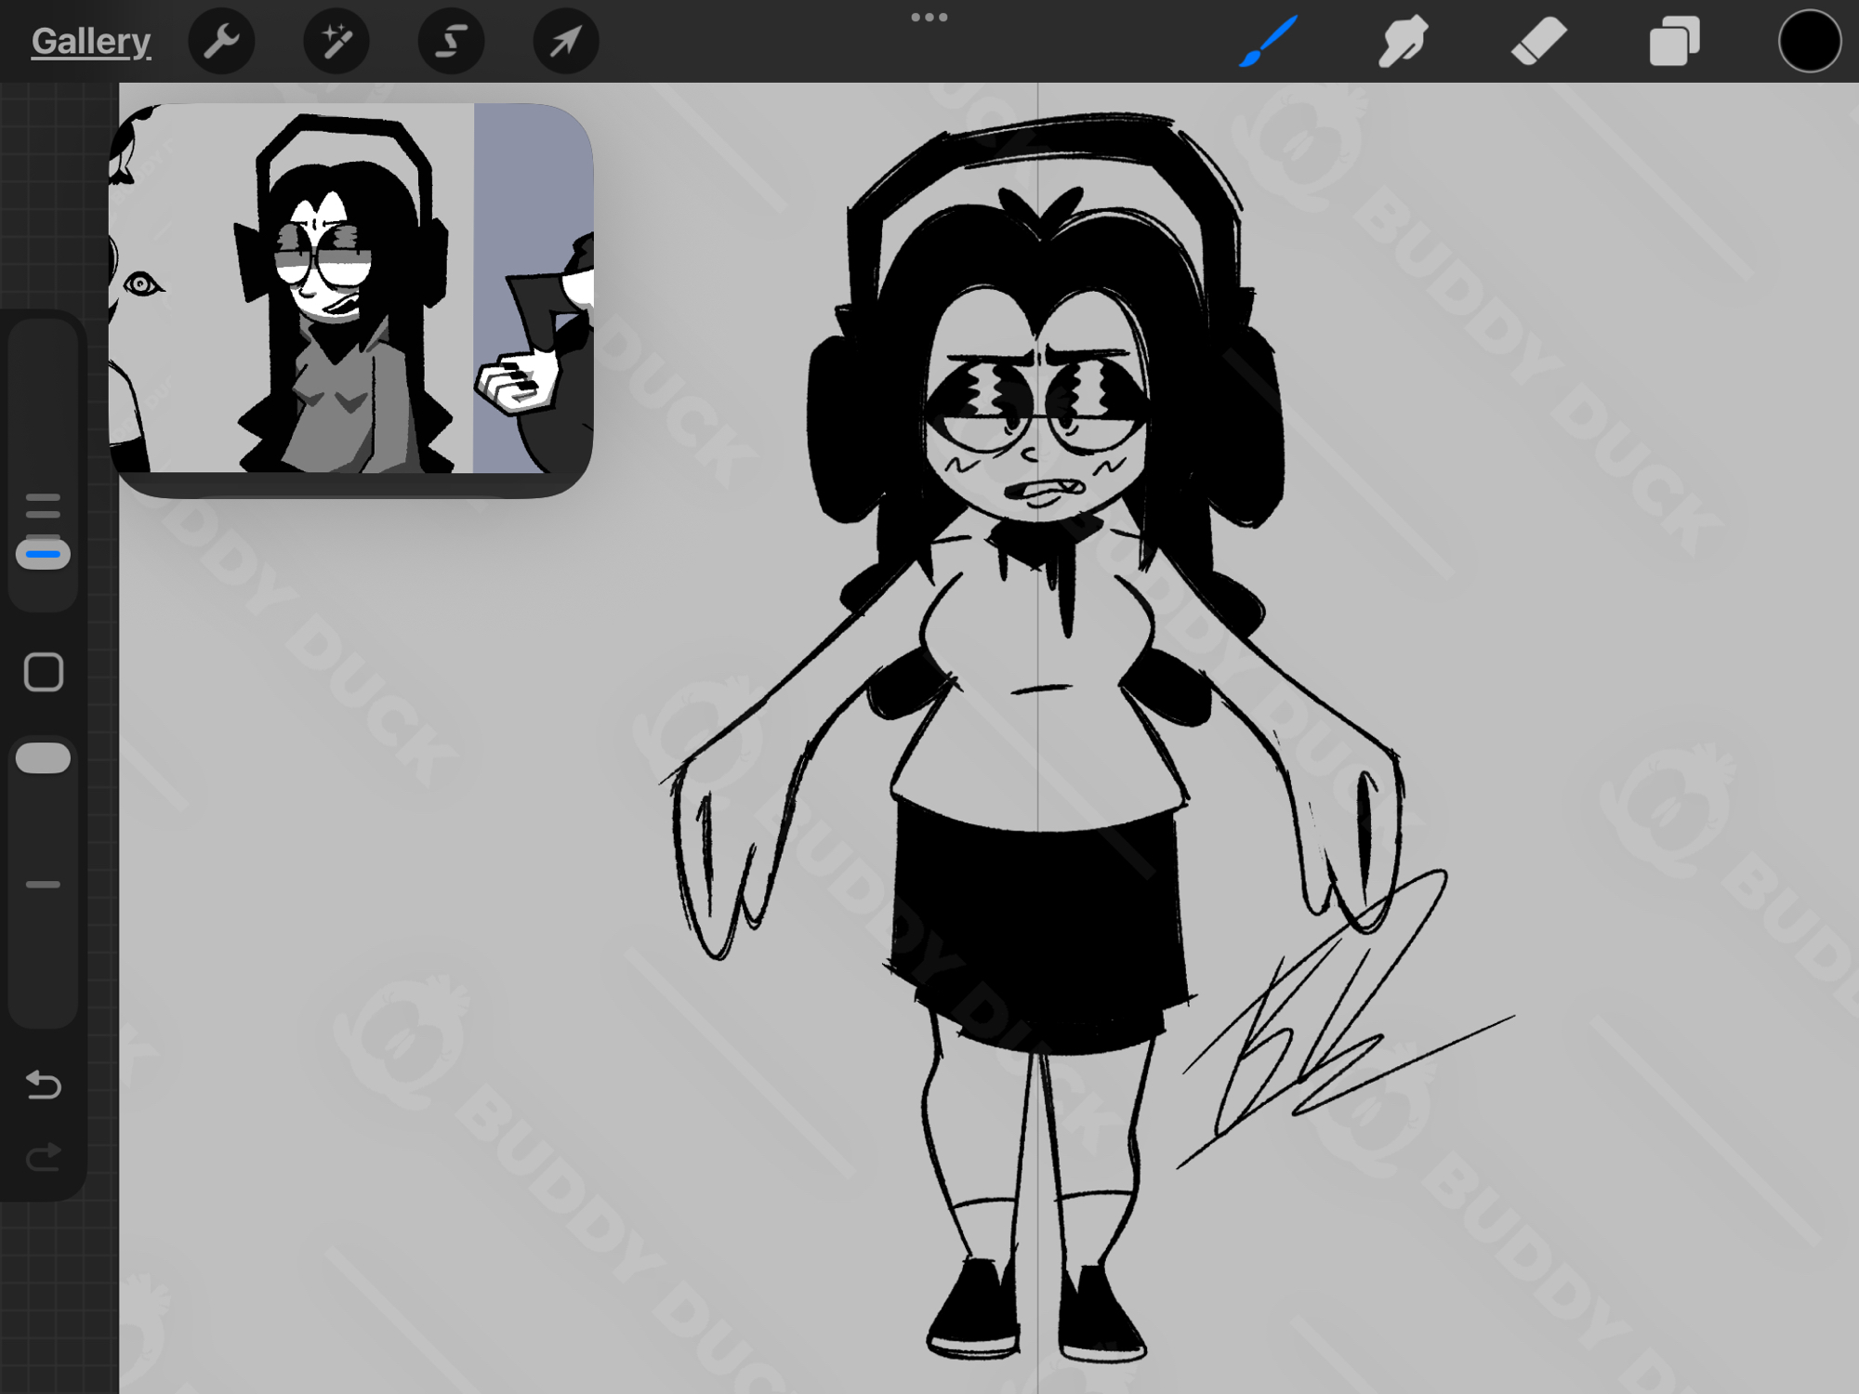Tap the brush size slider handle
1859x1394 pixels.
click(x=43, y=554)
